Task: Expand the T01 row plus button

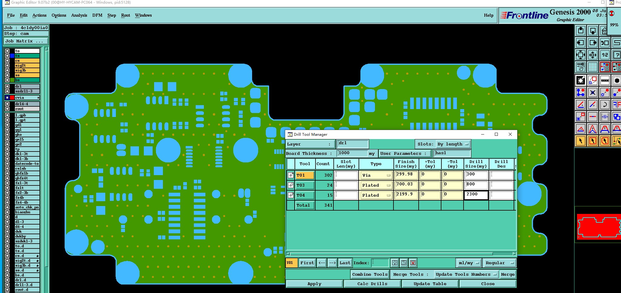Action: (x=291, y=175)
